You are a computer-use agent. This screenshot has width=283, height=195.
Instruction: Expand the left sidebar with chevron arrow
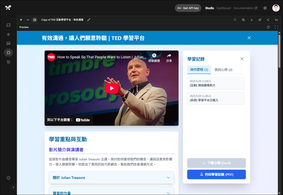pyautogui.click(x=13, y=188)
